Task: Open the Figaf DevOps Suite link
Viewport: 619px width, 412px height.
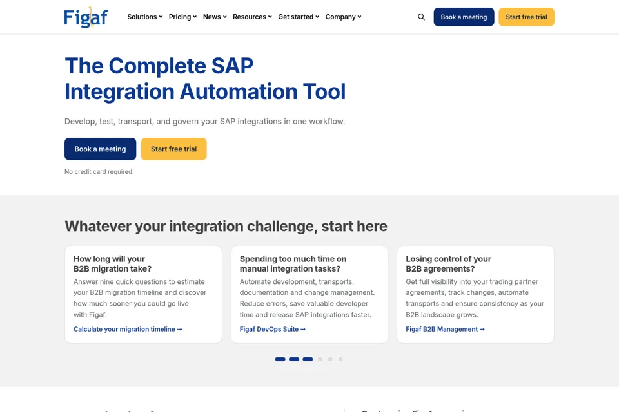Action: coord(272,329)
